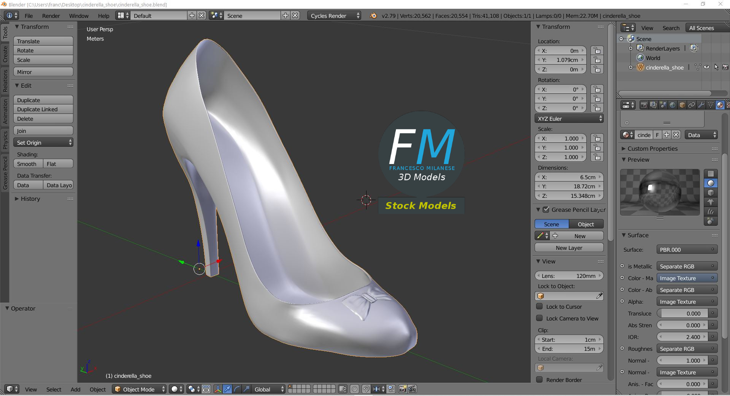Hide cinderella_shoe using the eye icon
The image size is (730, 396).
[706, 67]
